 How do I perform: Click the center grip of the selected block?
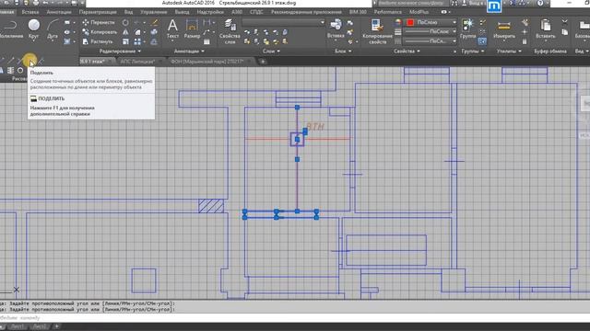coord(297,139)
